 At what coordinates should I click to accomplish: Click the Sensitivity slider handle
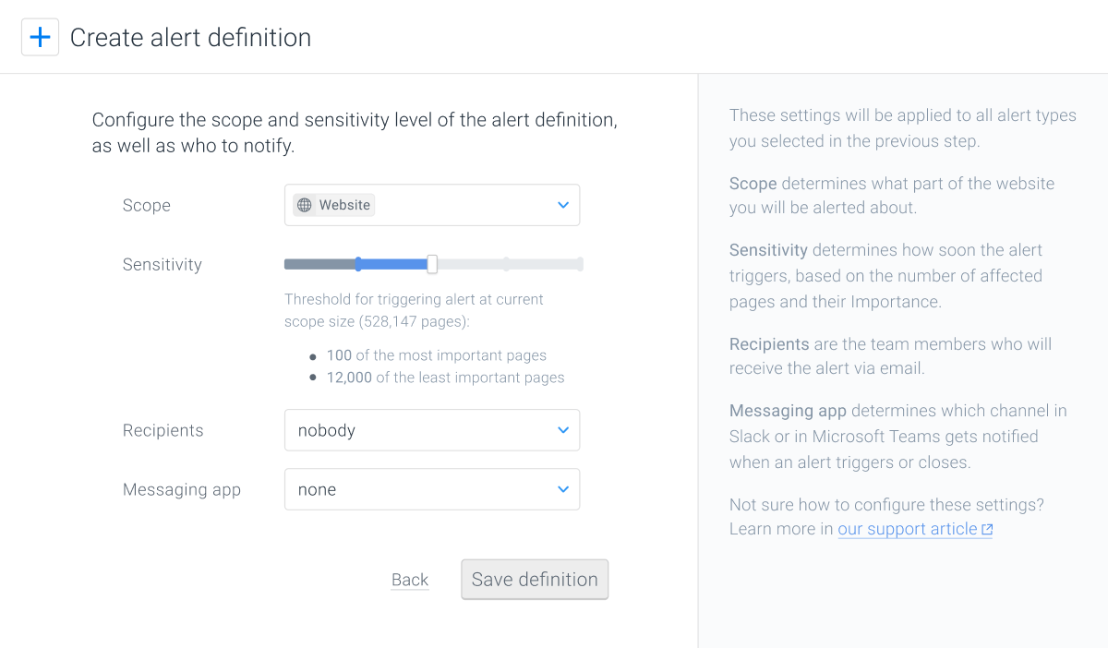(432, 264)
